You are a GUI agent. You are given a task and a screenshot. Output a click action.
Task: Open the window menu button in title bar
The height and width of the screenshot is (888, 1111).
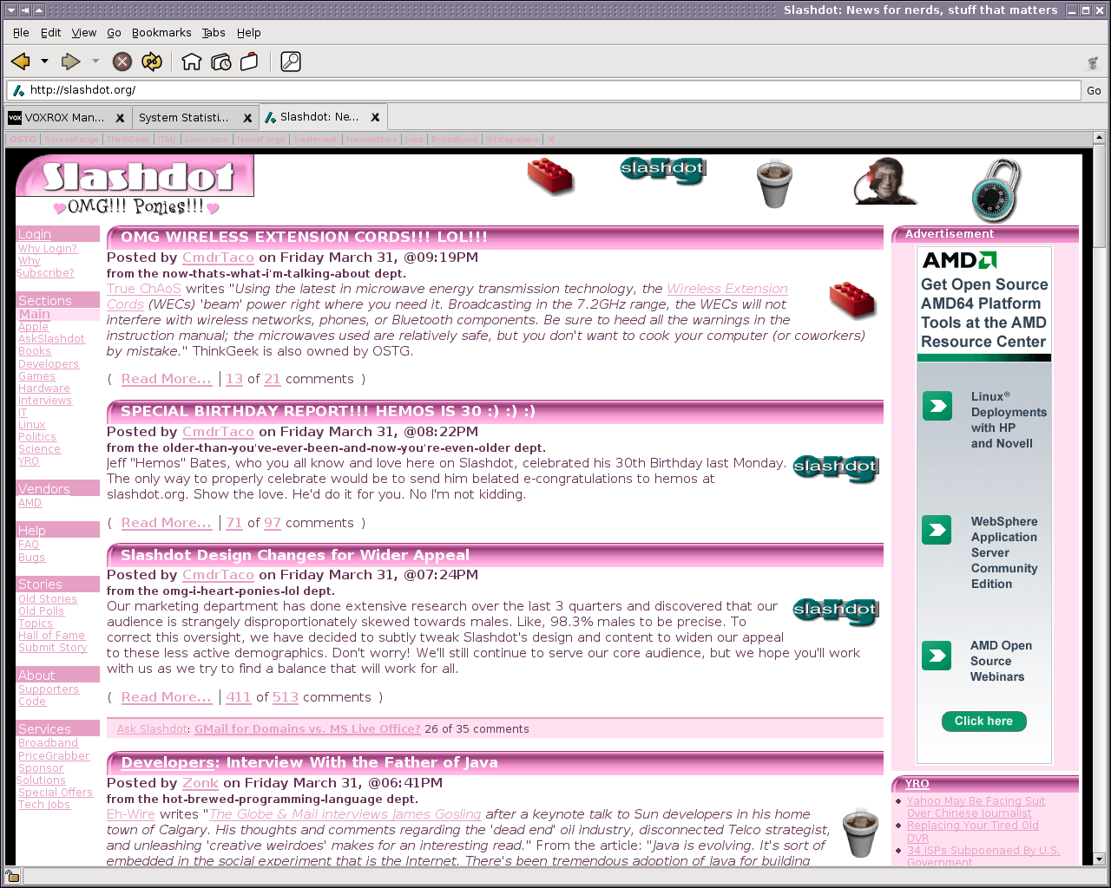point(10,10)
